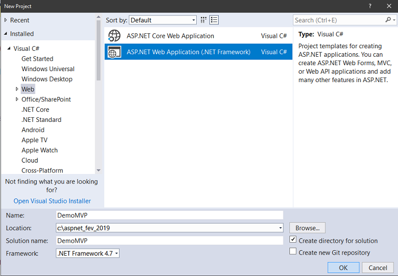The width and height of the screenshot is (398, 276).
Task: Switch templates to small icons view
Action: pos(203,20)
